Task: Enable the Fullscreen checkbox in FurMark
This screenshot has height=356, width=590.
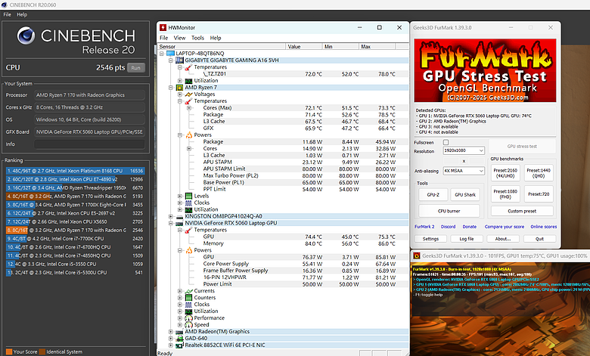Action: (x=446, y=142)
